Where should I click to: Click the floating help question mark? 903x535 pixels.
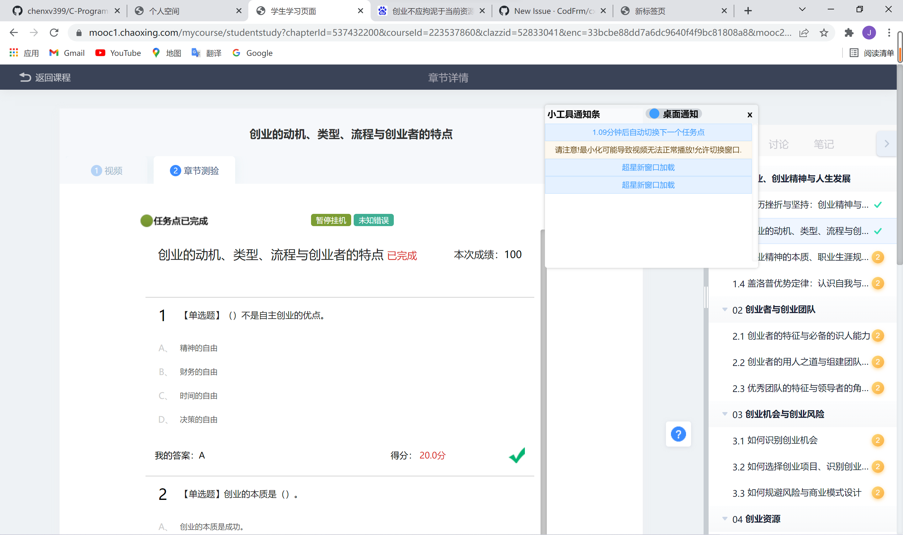[678, 434]
